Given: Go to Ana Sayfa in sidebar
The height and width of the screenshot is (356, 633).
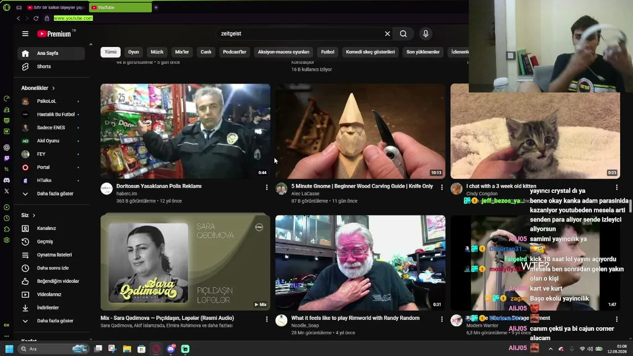Looking at the screenshot, I should point(51,53).
